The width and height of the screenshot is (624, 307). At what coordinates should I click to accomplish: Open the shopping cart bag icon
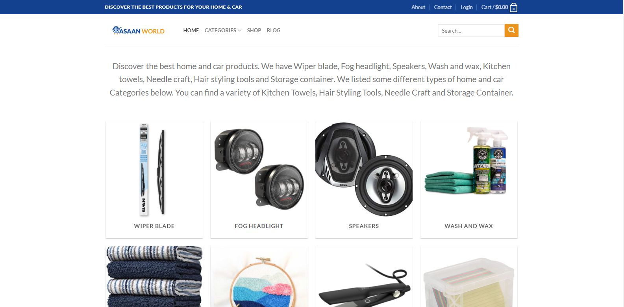tap(513, 8)
